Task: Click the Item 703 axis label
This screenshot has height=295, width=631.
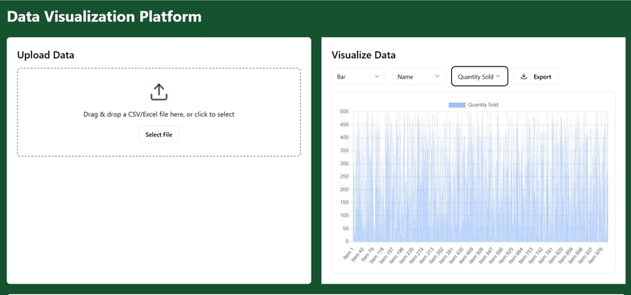Action: 525,255
